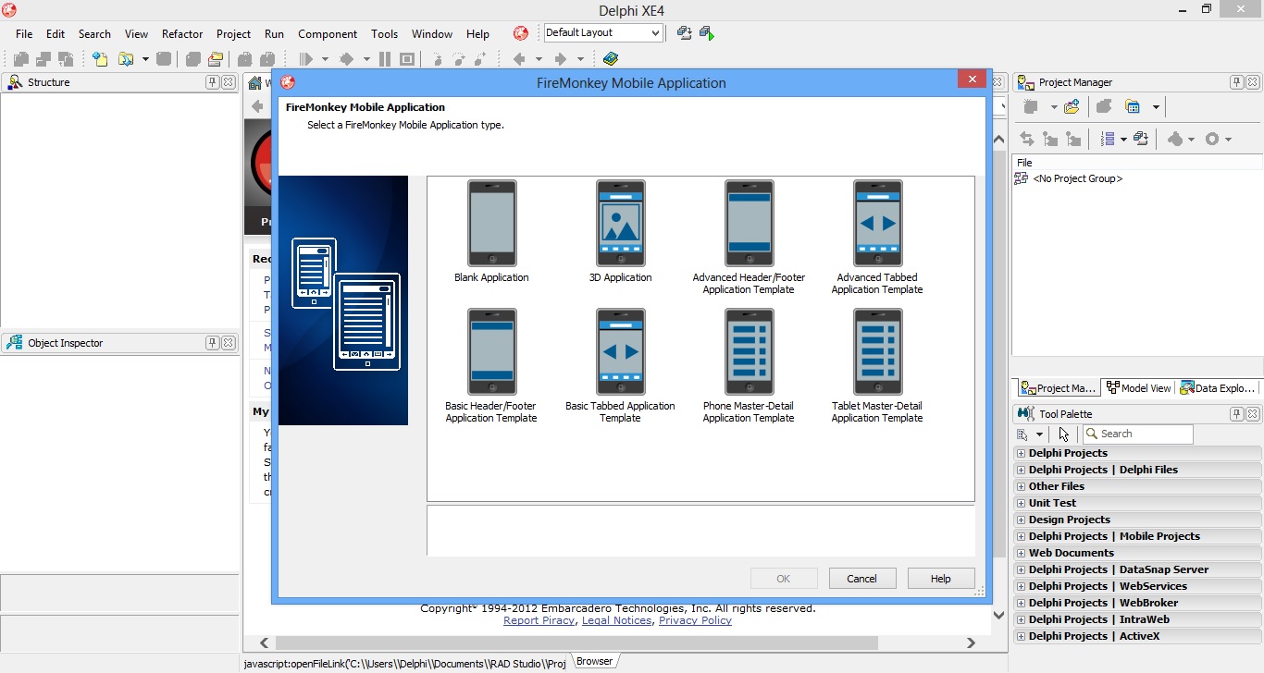Open the Tools menu
Viewport: 1264px width, 673px height.
coord(384,34)
